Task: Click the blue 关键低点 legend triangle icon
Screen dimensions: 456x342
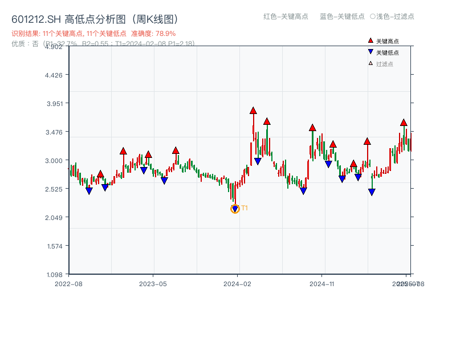Action: click(x=370, y=52)
